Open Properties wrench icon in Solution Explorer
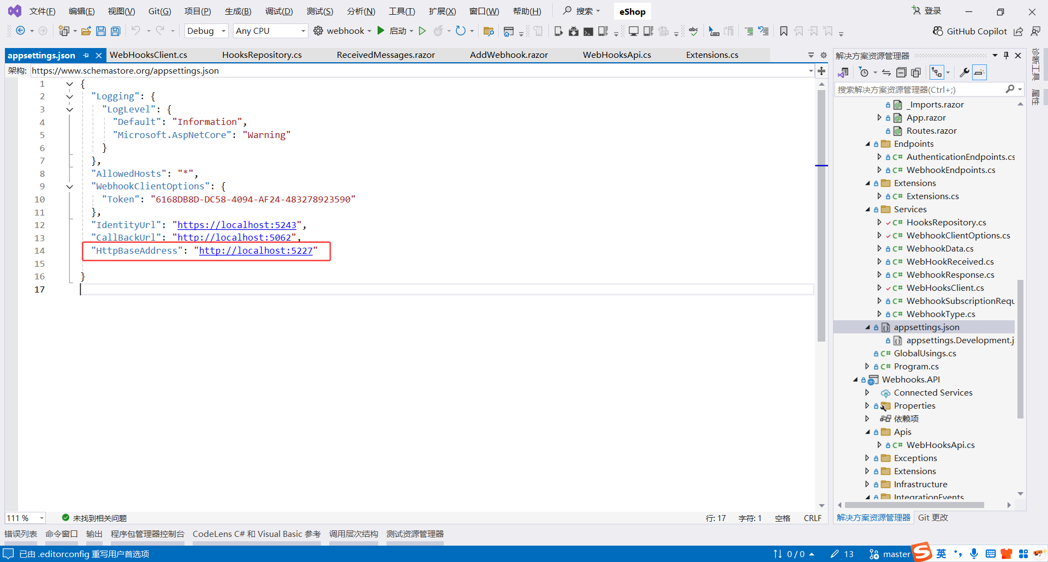Viewport: 1048px width, 562px height. 964,72
